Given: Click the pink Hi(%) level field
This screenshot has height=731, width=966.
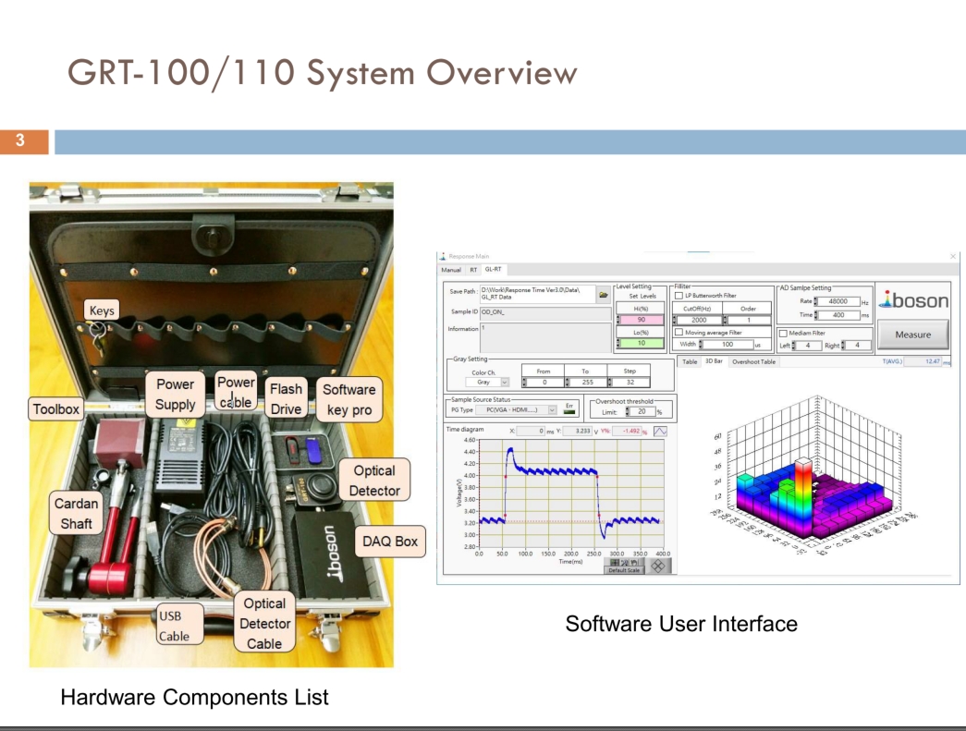Looking at the screenshot, I should 642,320.
